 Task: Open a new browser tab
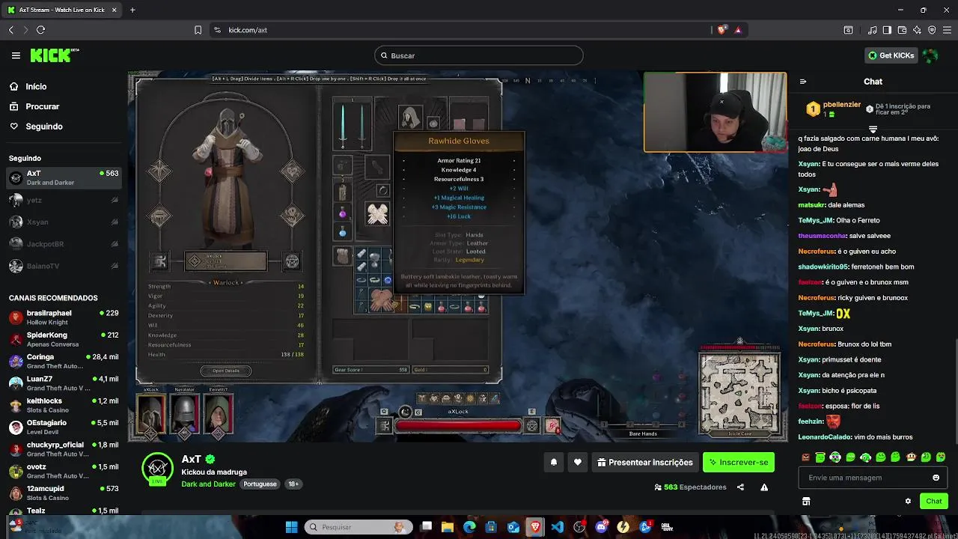pyautogui.click(x=132, y=10)
